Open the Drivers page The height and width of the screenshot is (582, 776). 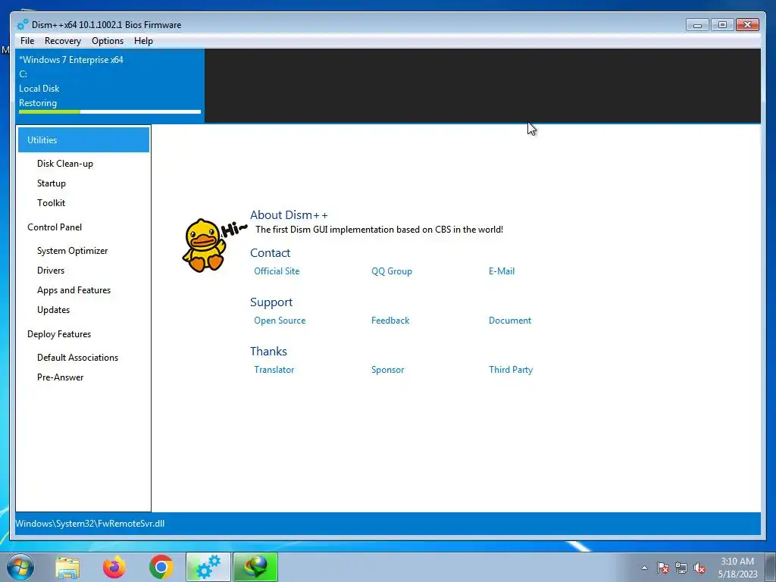coord(51,271)
